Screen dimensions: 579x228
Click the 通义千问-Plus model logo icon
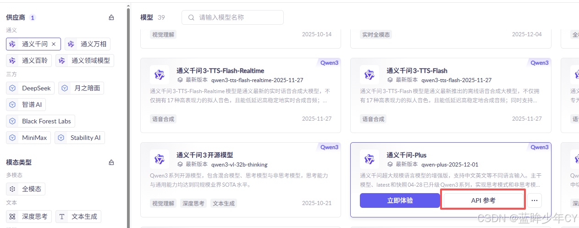[369, 159]
